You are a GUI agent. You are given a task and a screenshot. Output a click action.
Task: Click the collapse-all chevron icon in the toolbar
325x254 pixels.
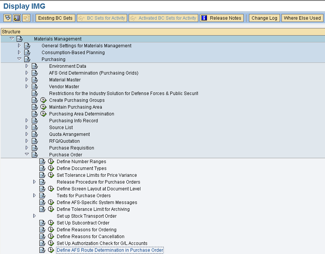coord(6,18)
